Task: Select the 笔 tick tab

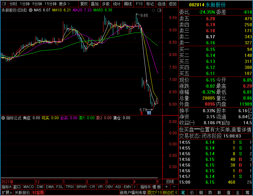Action: click(x=183, y=193)
